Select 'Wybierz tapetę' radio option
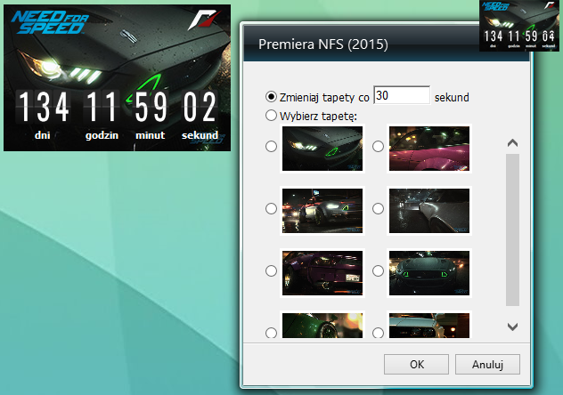563x395 pixels. coord(271,116)
